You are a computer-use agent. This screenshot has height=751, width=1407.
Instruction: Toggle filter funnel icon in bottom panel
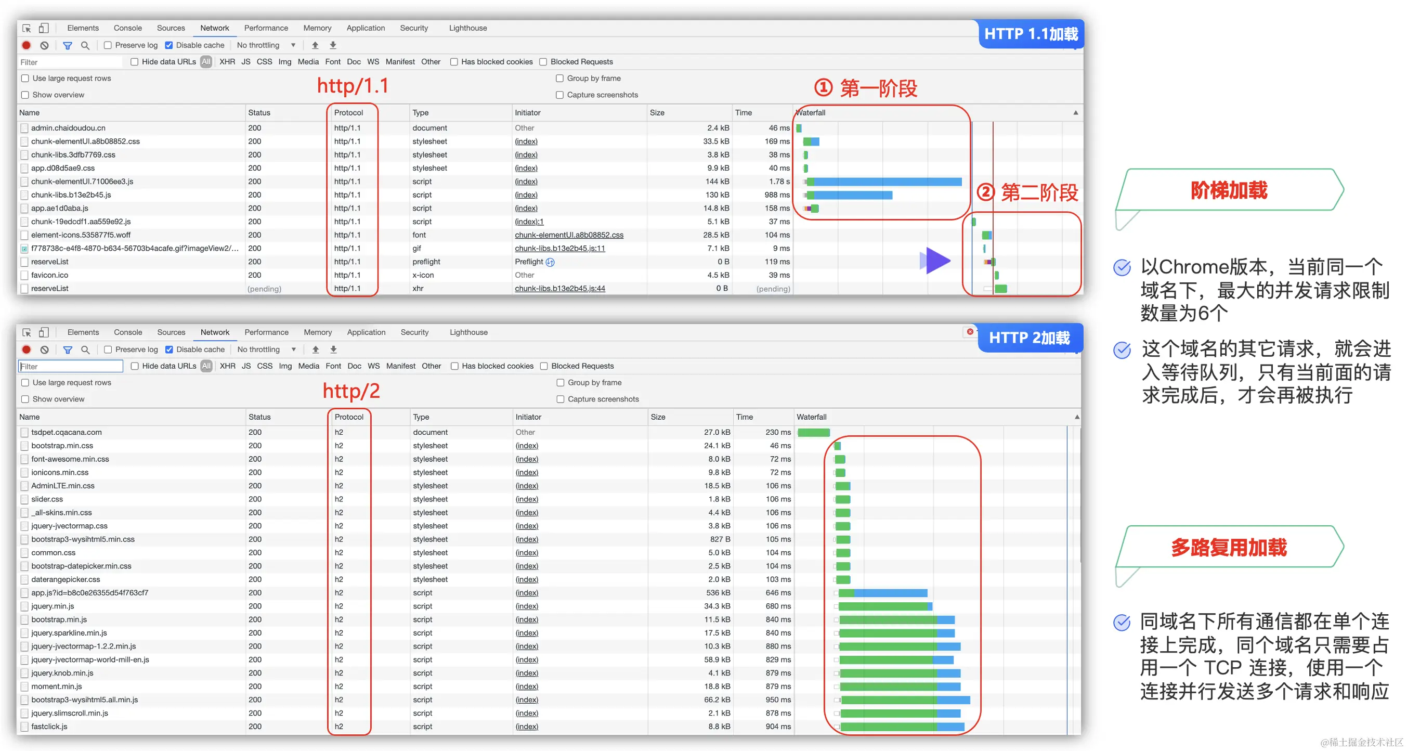click(68, 349)
